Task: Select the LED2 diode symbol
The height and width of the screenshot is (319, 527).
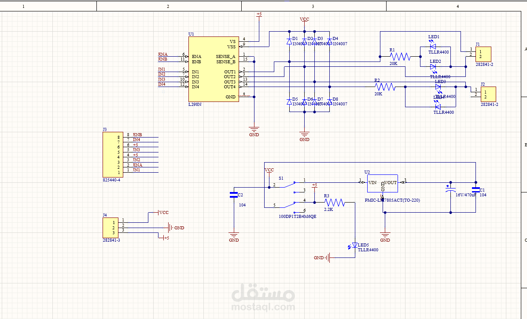Action: [x=433, y=68]
